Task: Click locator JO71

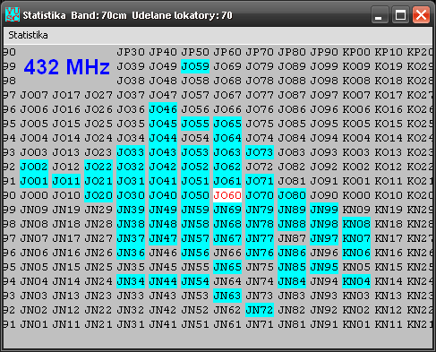Action: click(260, 181)
